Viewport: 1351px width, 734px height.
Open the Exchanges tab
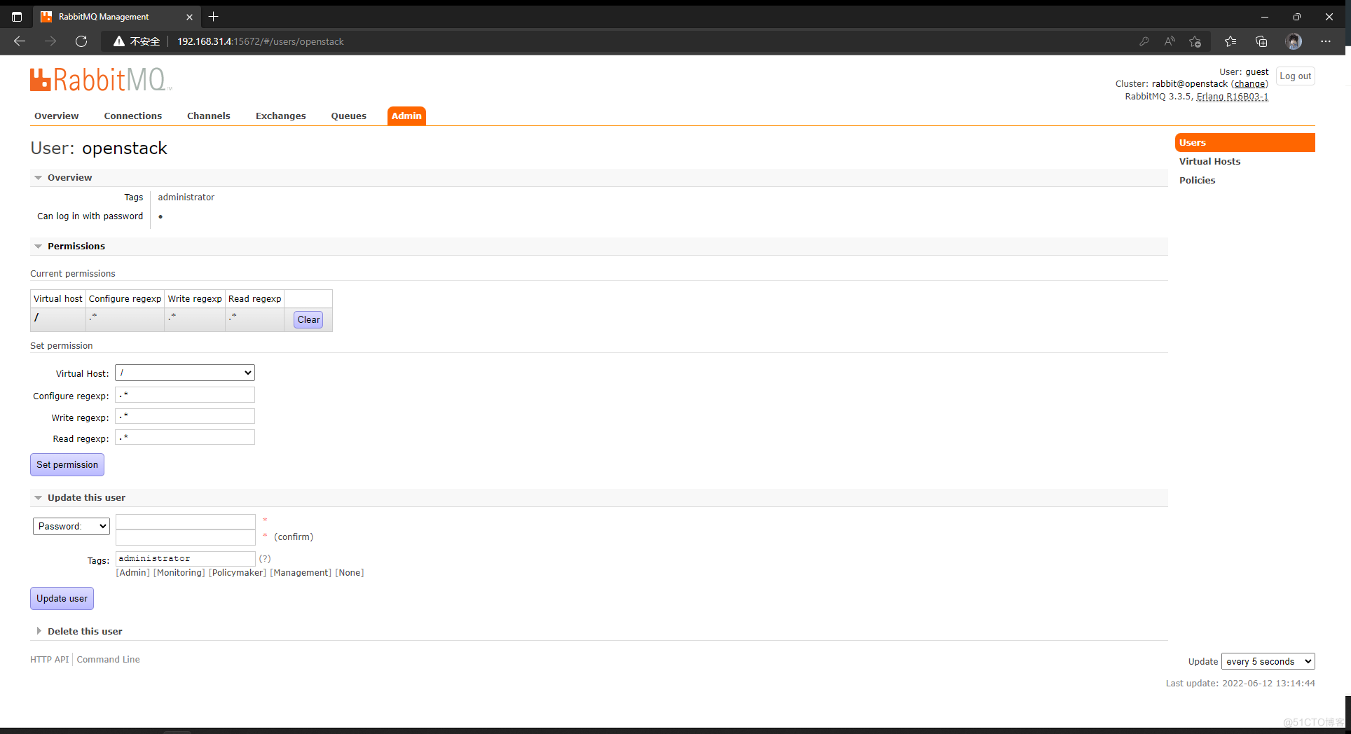coord(281,116)
